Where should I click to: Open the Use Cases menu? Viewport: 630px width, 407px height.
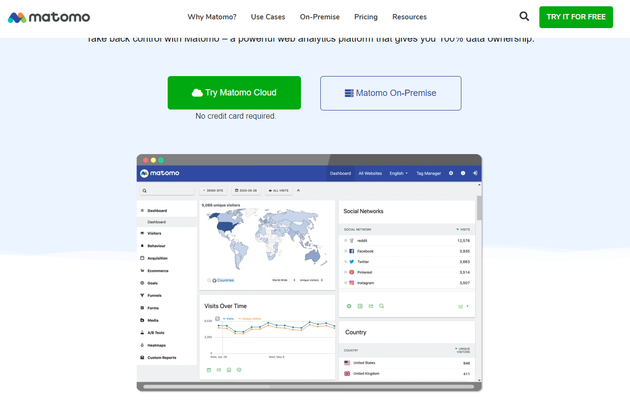[268, 17]
